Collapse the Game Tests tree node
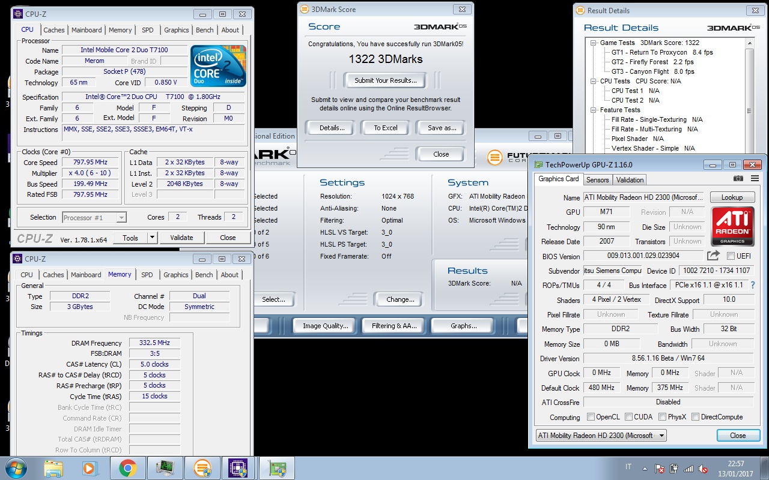This screenshot has width=769, height=480. (594, 43)
